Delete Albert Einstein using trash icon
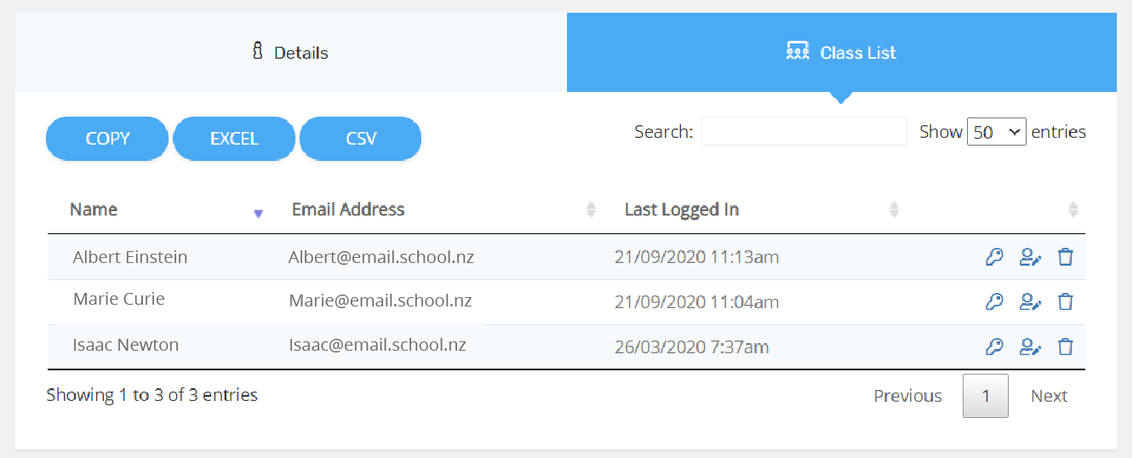Image resolution: width=1133 pixels, height=458 pixels. 1065,257
